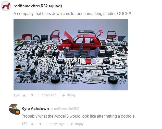Click the in-reply-to arrow beside Kyle Ashdown
Viewport: 162px width, 129px height.
click(x=52, y=109)
